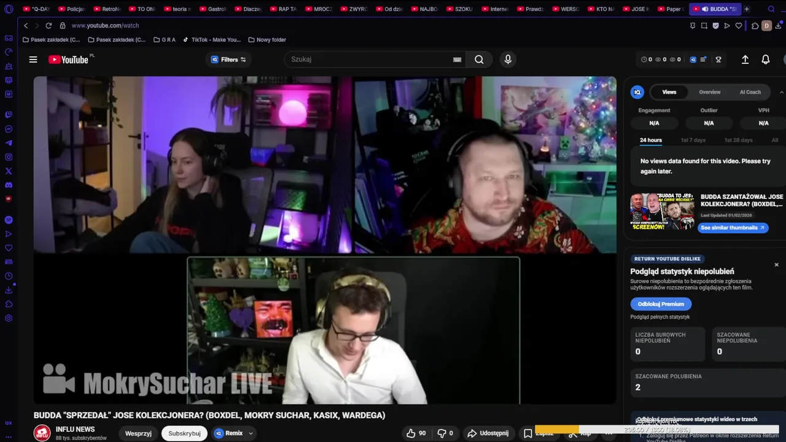786x442 pixels.
Task: Open the extensions puzzle icon
Action: click(755, 26)
